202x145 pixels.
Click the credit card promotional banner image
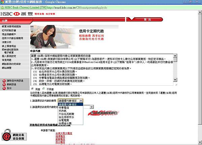74,37
